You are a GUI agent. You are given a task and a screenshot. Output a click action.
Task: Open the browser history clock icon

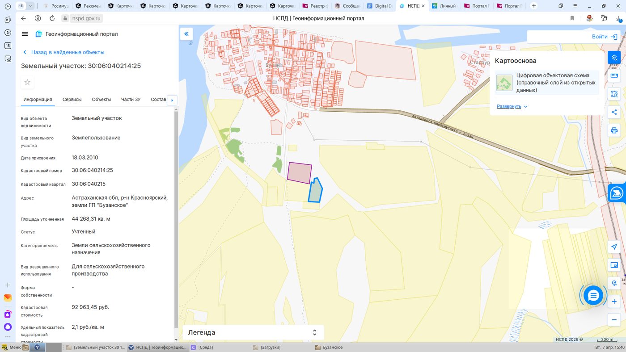(x=8, y=6)
